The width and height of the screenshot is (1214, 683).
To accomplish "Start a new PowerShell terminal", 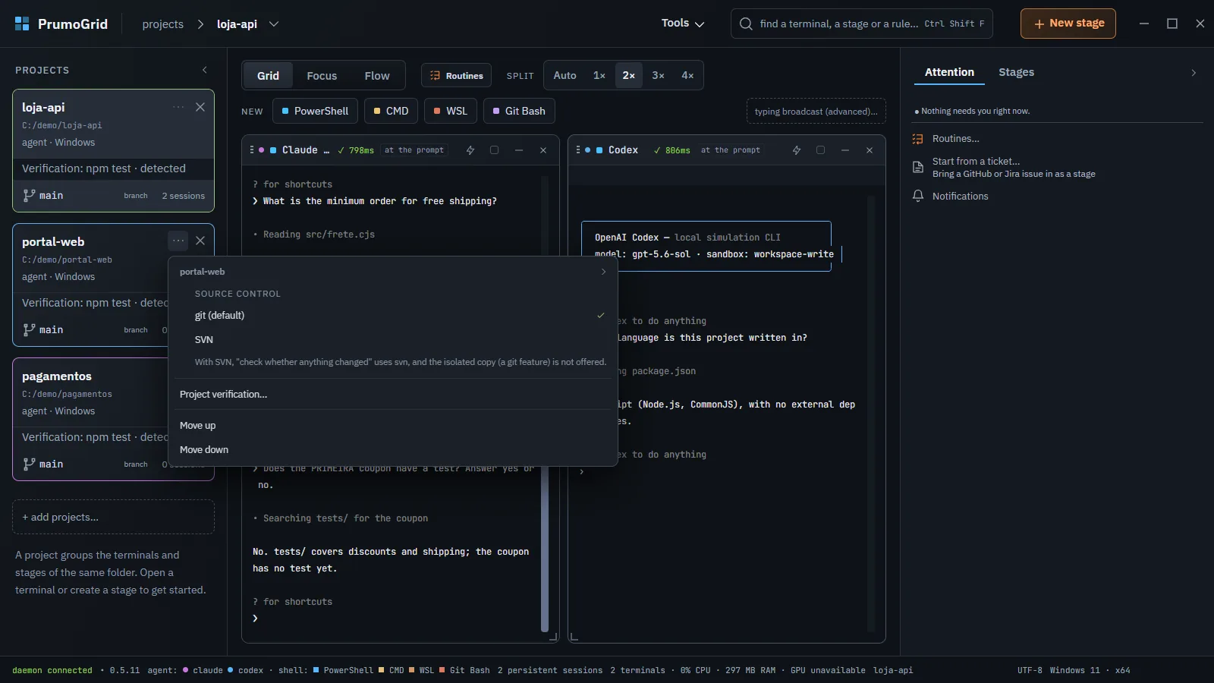I will pos(315,111).
